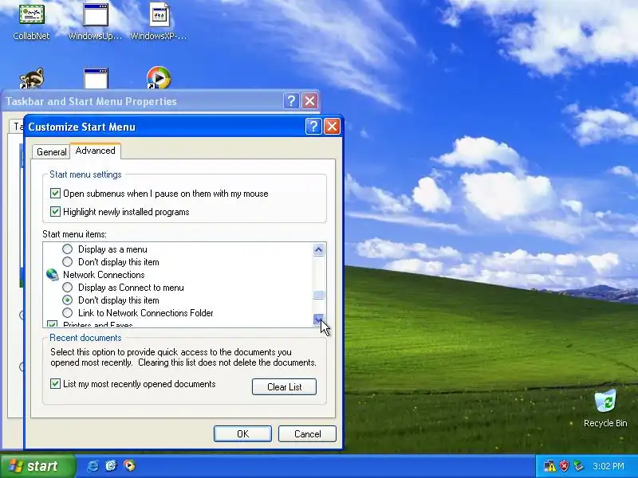Click the scroll up arrow in Start menu items
This screenshot has width=638, height=478.
point(318,249)
